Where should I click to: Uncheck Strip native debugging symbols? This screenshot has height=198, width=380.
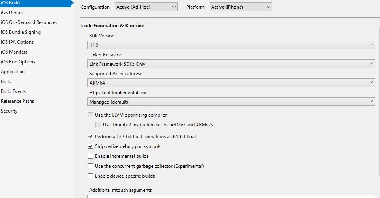[x=90, y=146]
